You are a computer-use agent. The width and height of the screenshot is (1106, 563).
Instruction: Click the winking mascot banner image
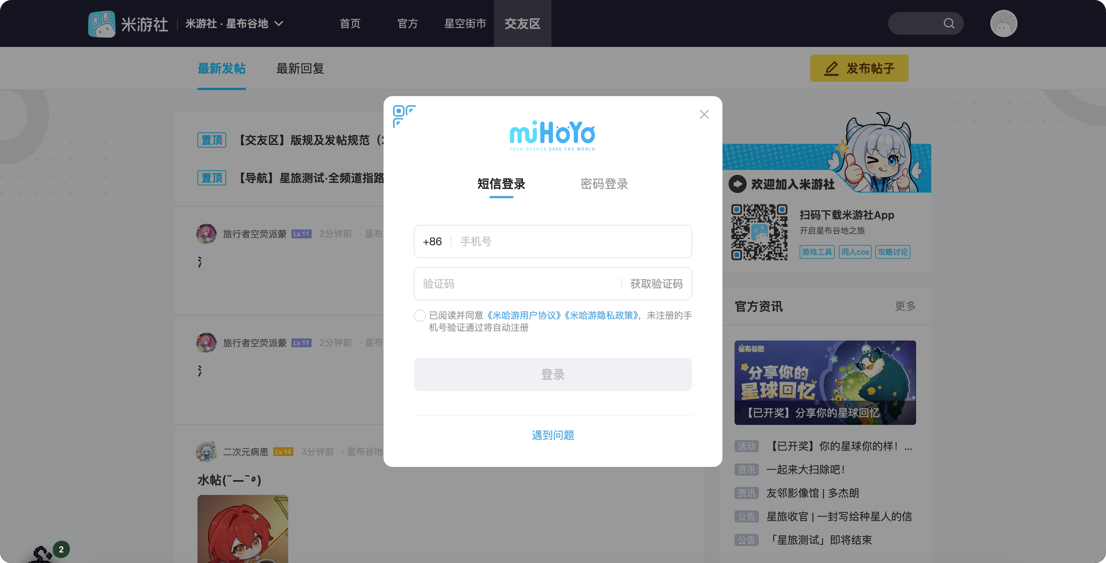point(827,153)
